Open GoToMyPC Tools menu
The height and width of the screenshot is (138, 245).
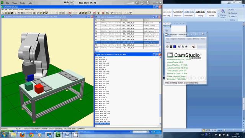tap(22, 3)
